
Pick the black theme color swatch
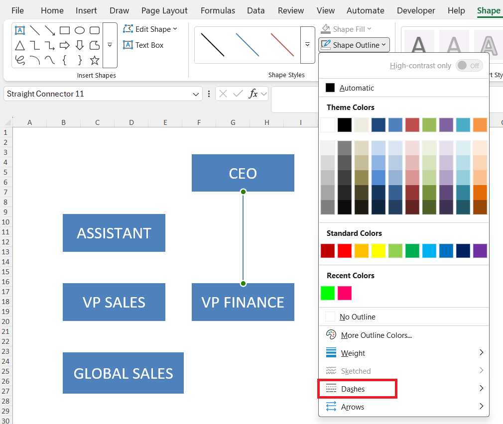tap(345, 125)
